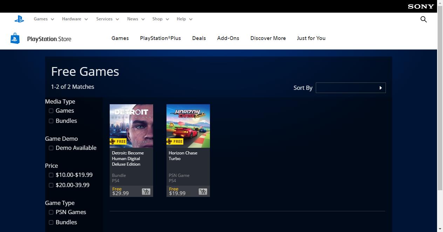This screenshot has height=232, width=443.
Task: Click the $29.99 price on Detroit
Action: 121,193
